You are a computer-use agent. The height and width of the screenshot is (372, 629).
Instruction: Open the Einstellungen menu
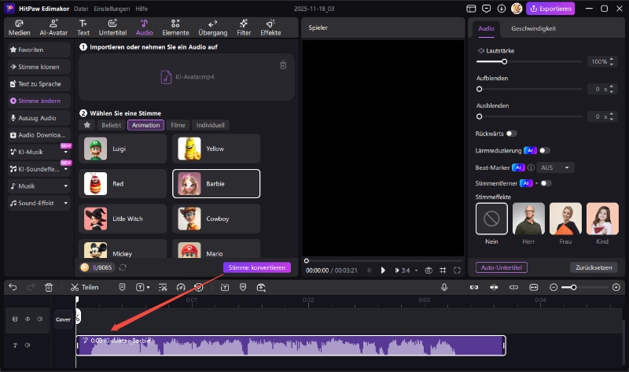112,9
